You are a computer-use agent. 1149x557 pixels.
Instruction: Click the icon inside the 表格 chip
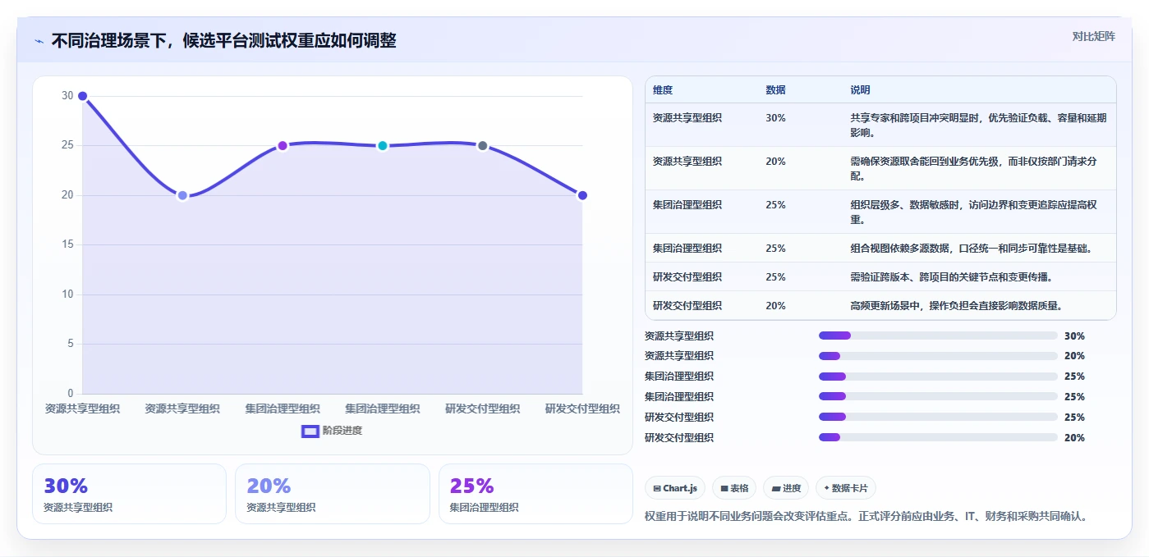point(724,488)
